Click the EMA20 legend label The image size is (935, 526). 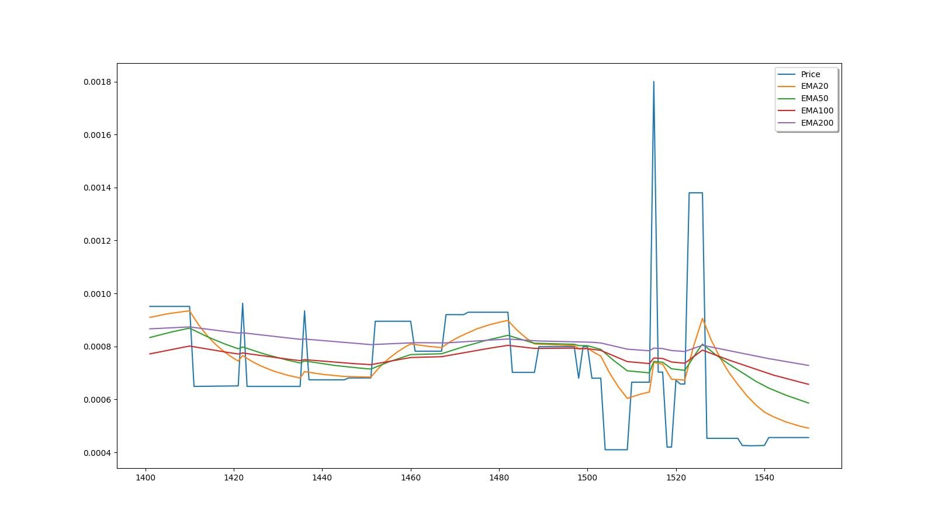click(814, 86)
